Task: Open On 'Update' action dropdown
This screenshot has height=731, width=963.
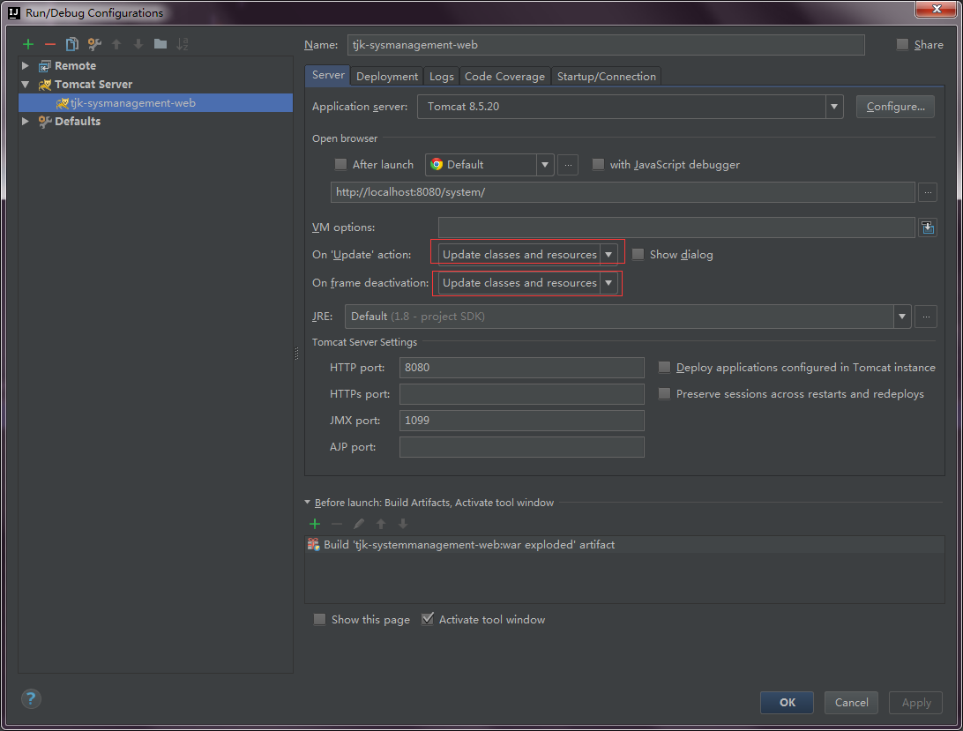Action: (608, 254)
